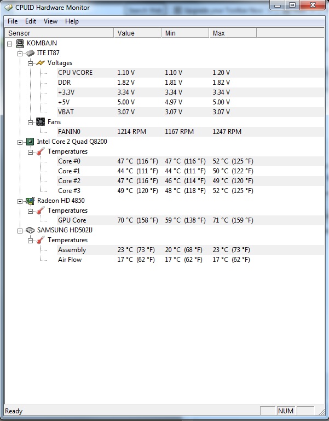Click the Fans fan icon
Viewport: 329px width, 421px height.
(x=41, y=122)
